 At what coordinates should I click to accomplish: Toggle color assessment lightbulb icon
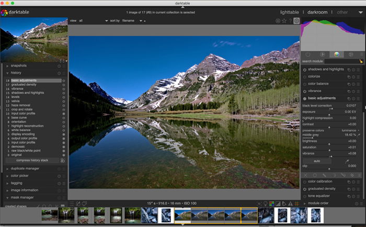pos(266,204)
